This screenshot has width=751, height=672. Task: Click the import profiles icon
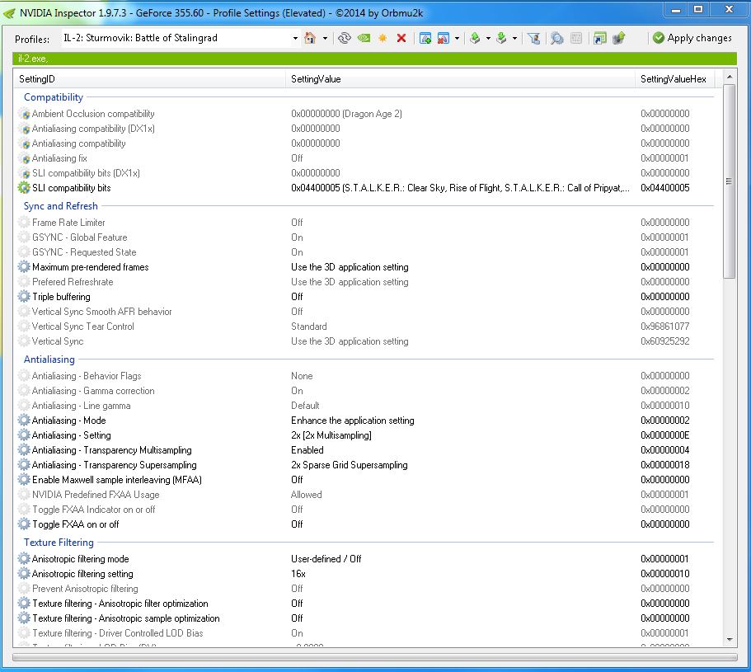pos(501,38)
